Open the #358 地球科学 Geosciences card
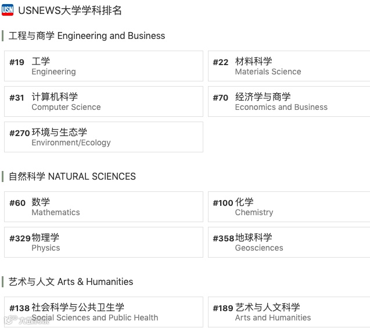370x328 pixels. [289, 242]
